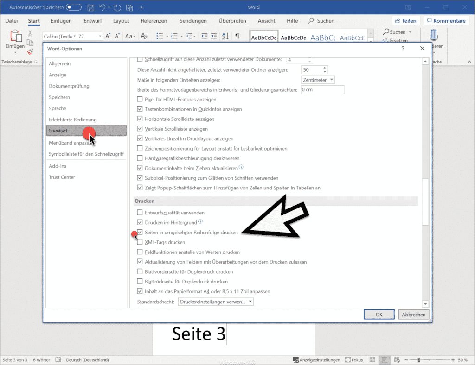Decrease font size with Aˇ icon
The height and width of the screenshot is (365, 475).
pos(117,36)
